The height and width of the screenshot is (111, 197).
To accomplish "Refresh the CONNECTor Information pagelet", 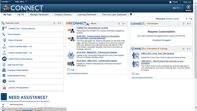I will point(183,23).
